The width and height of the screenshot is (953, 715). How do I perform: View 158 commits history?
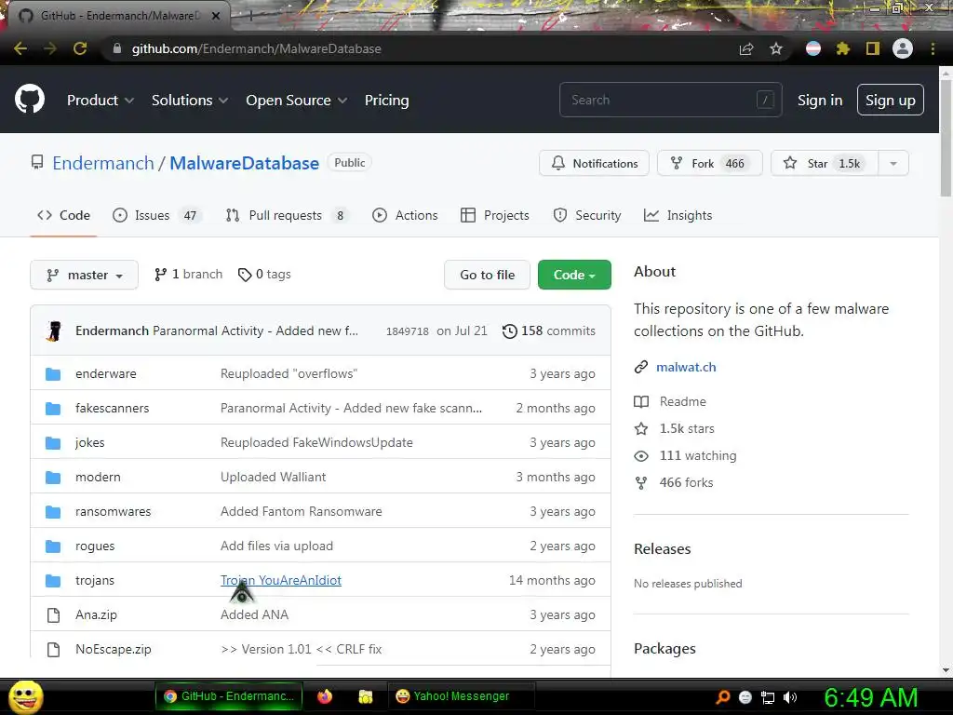click(x=549, y=331)
